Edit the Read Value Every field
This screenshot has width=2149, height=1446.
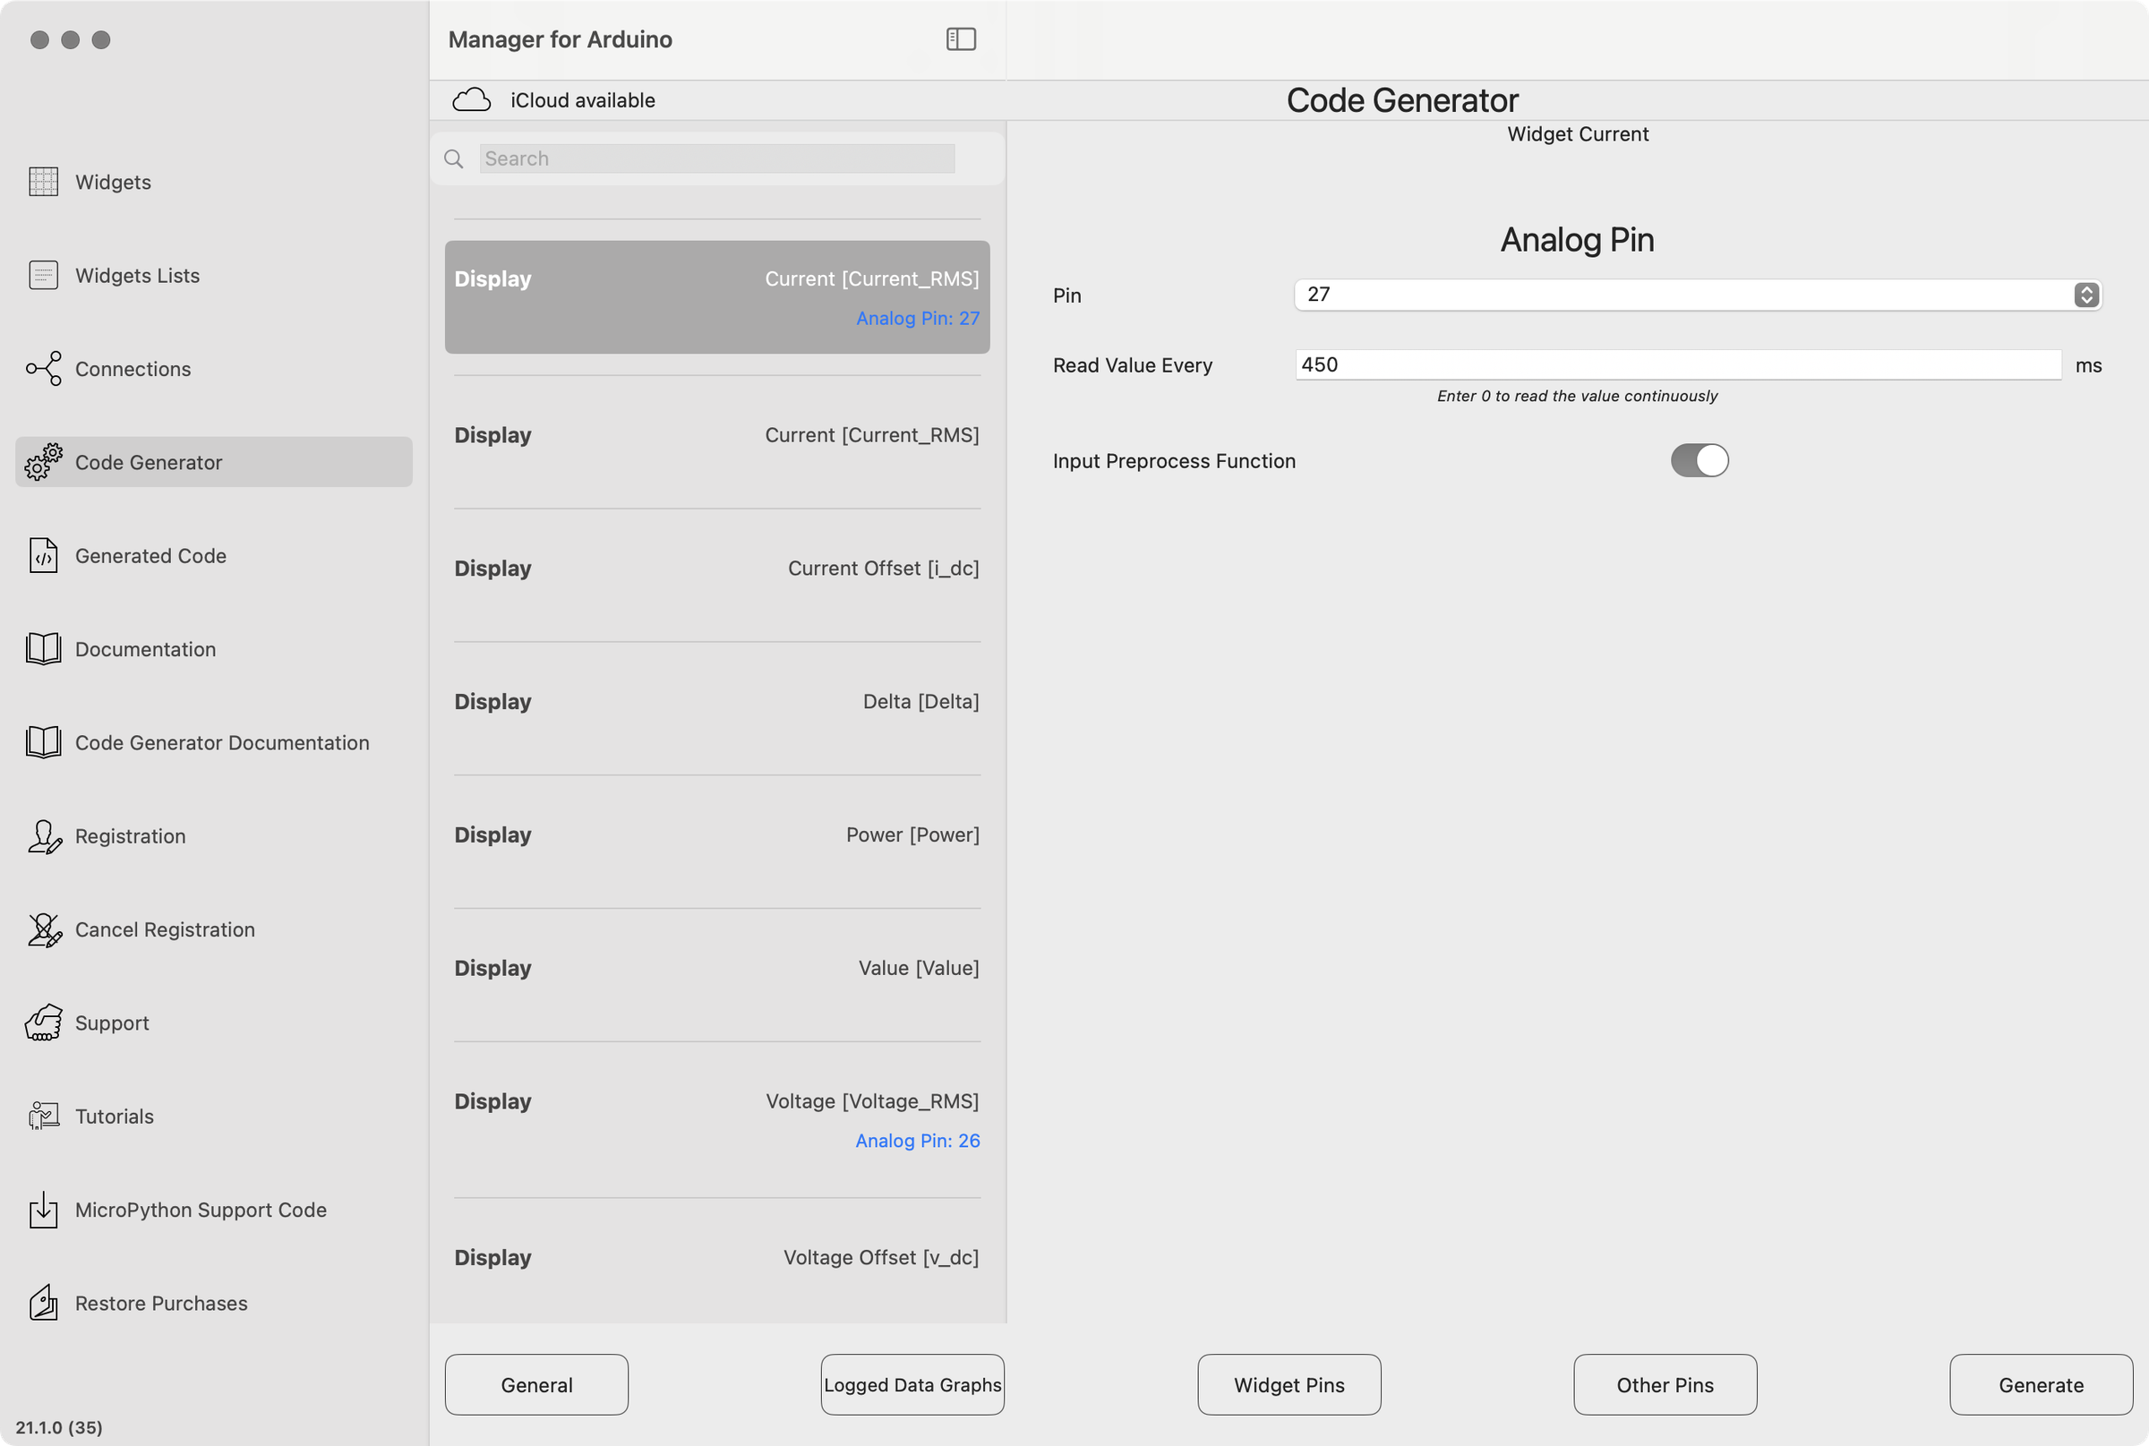(x=1679, y=364)
